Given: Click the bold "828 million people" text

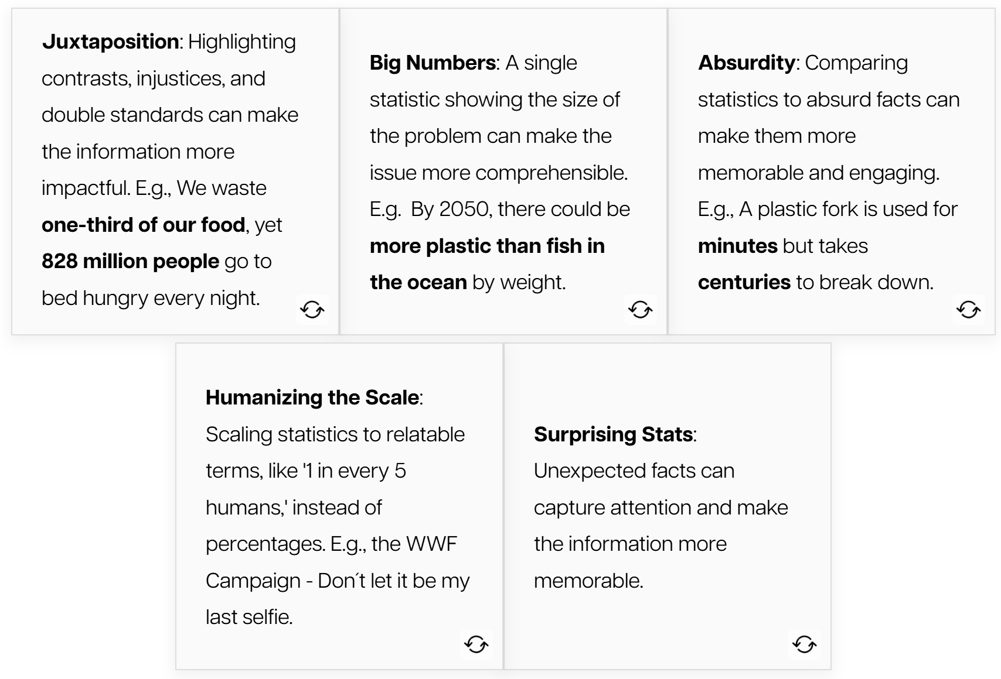Looking at the screenshot, I should coord(131,261).
